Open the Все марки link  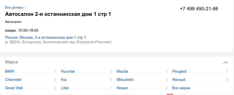[x=181, y=88]
